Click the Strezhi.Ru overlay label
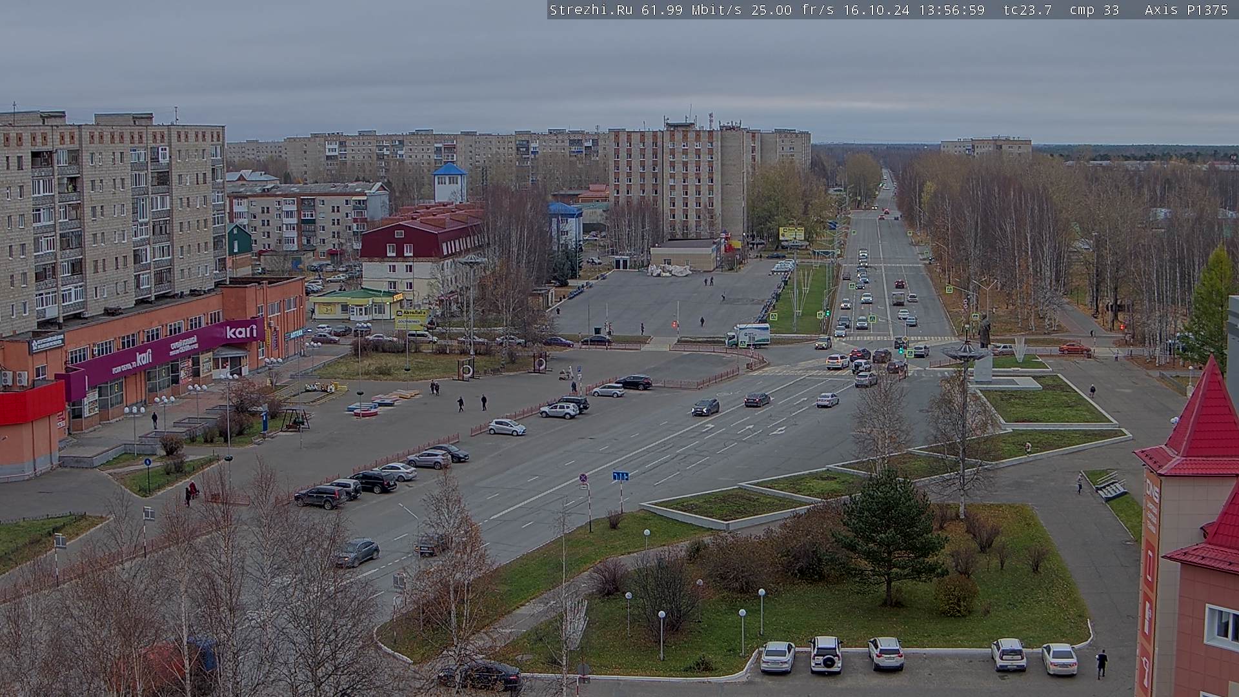 (590, 10)
